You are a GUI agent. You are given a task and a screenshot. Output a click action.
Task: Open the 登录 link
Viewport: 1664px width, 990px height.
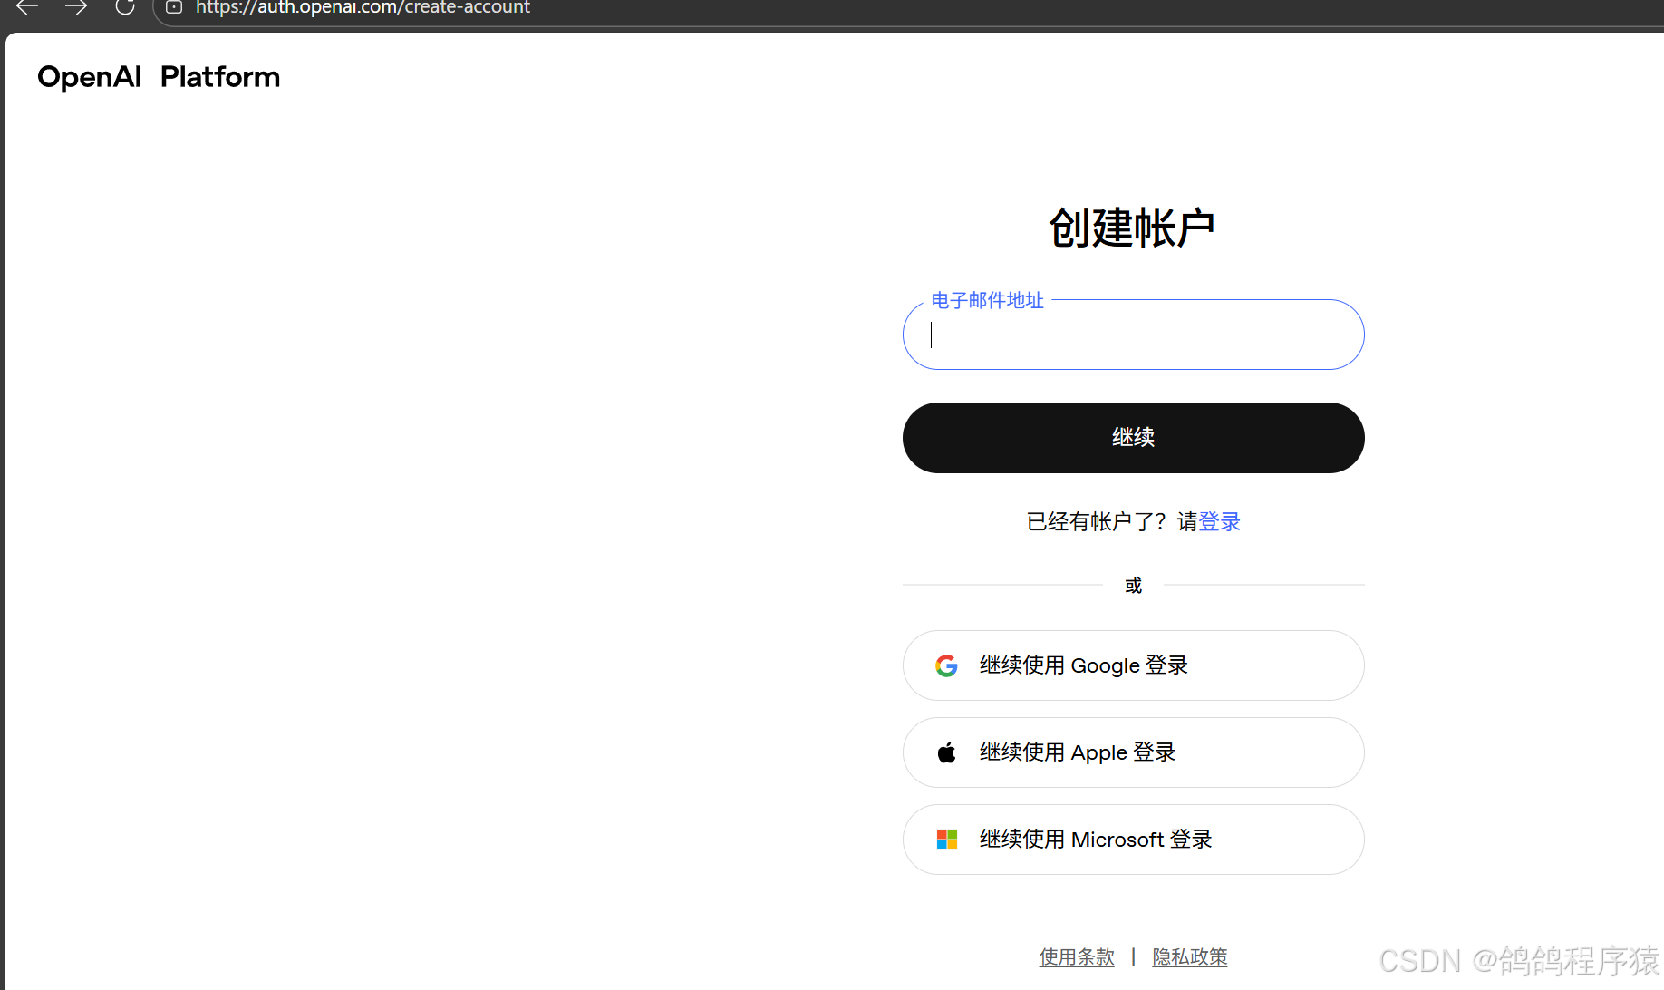1220,521
